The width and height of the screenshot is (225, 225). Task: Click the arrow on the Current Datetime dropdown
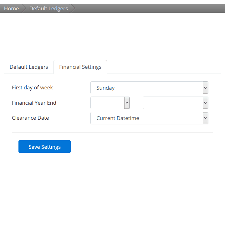click(206, 118)
